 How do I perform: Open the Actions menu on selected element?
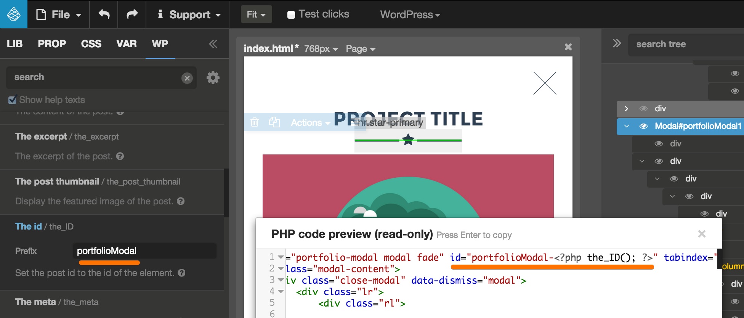point(310,123)
